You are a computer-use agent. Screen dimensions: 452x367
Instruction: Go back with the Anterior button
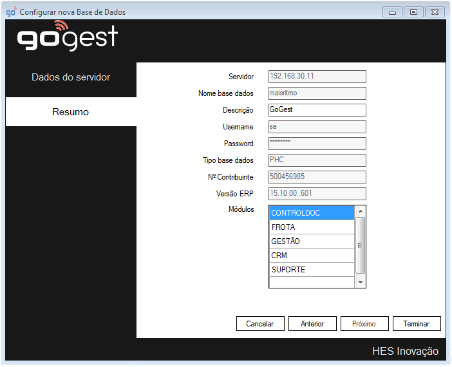click(x=312, y=324)
